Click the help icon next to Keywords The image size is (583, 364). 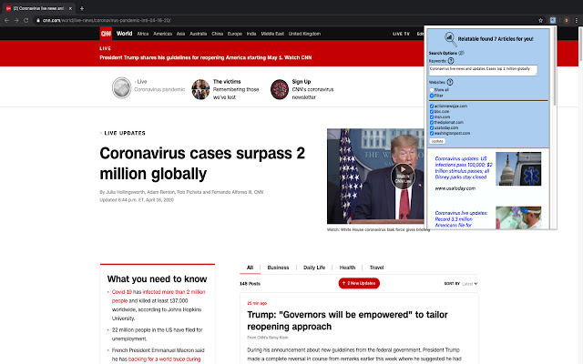[452, 60]
